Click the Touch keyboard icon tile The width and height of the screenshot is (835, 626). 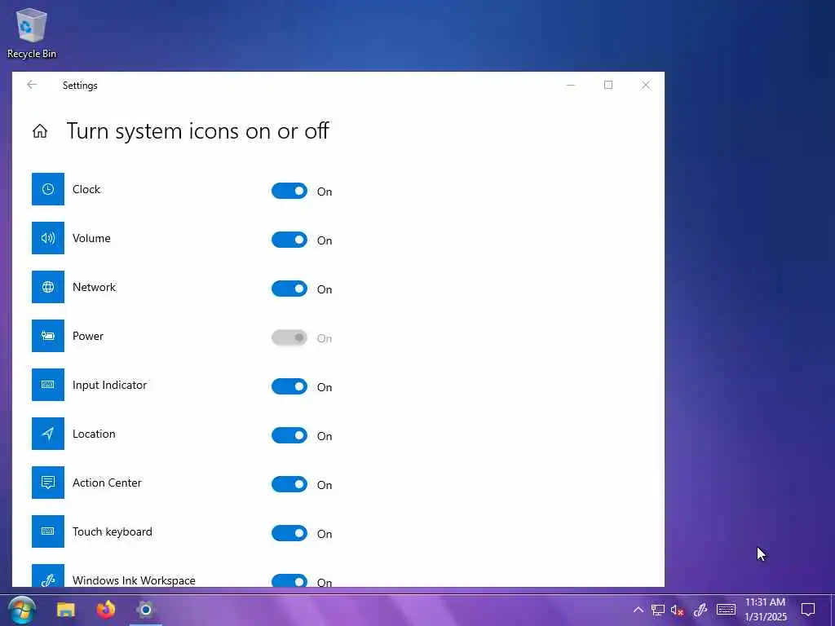[x=48, y=531]
